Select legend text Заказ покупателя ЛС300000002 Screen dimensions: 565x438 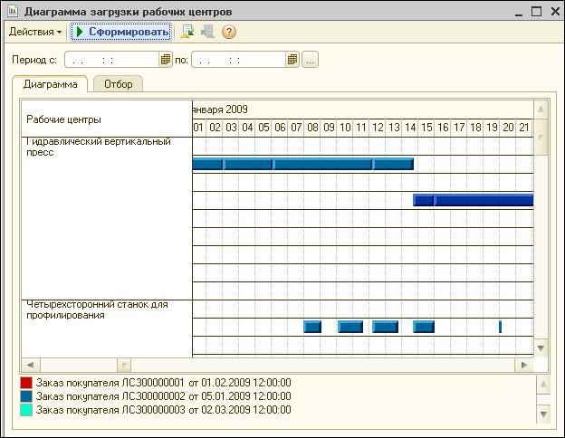click(110, 396)
